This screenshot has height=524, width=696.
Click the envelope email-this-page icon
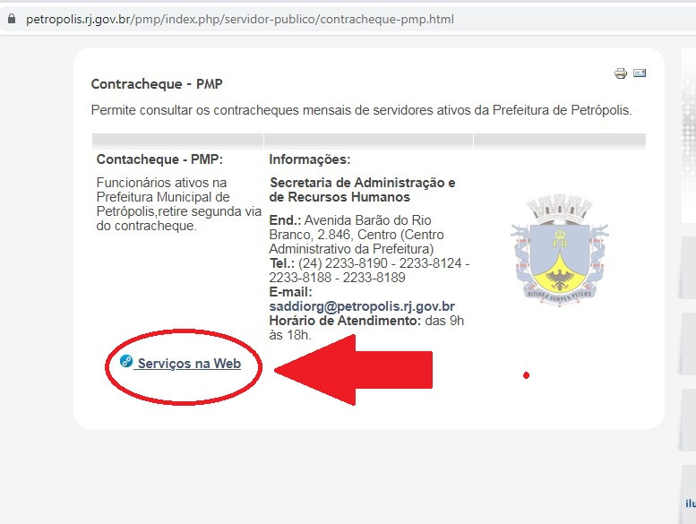point(640,73)
